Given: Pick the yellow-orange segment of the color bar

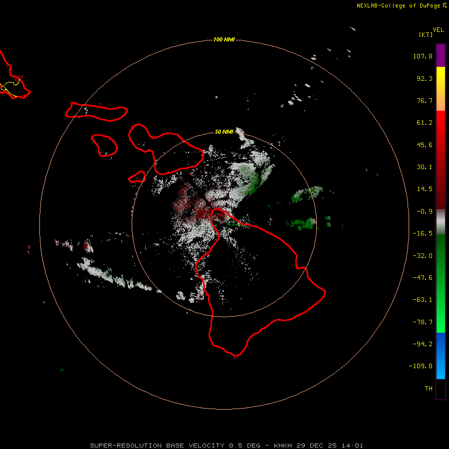Looking at the screenshot, I should [441, 89].
